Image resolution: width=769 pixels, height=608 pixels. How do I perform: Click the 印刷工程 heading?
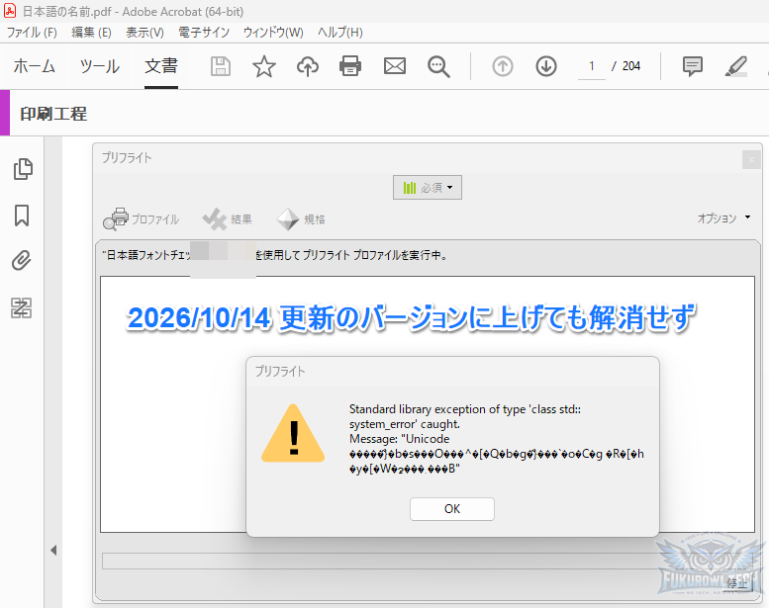pyautogui.click(x=54, y=114)
